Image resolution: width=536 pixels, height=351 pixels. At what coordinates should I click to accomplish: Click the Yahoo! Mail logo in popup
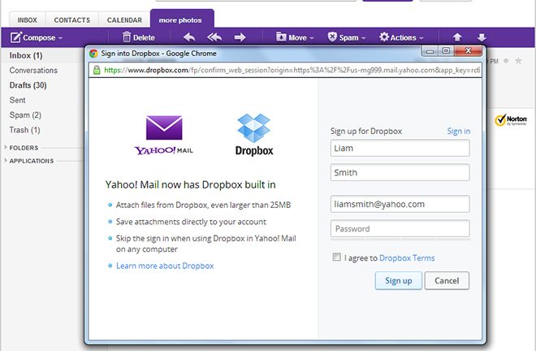[164, 135]
